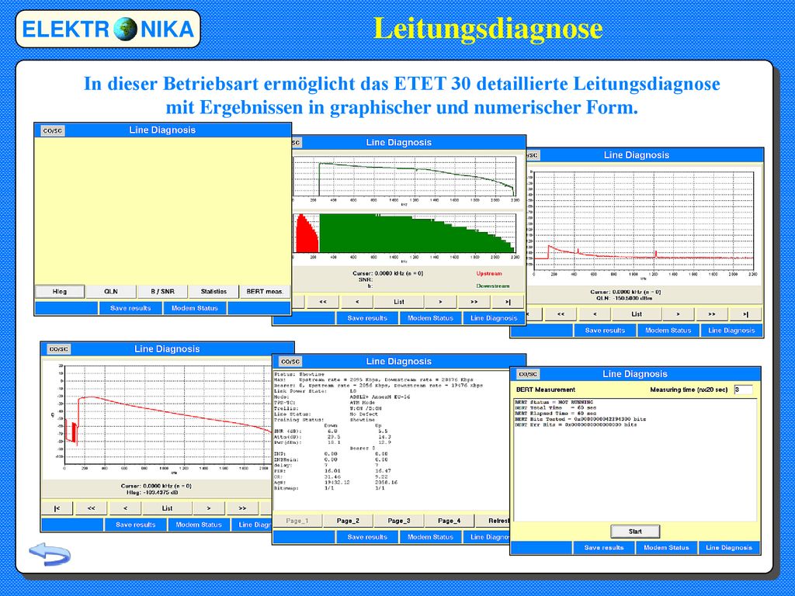The width and height of the screenshot is (795, 596).
Task: Switch to Page_1 of statistics
Action: click(x=297, y=521)
